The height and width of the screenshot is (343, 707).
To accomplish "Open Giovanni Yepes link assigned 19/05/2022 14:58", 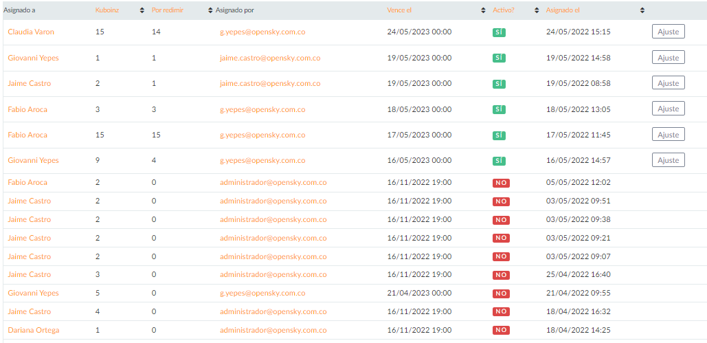I will click(x=34, y=58).
